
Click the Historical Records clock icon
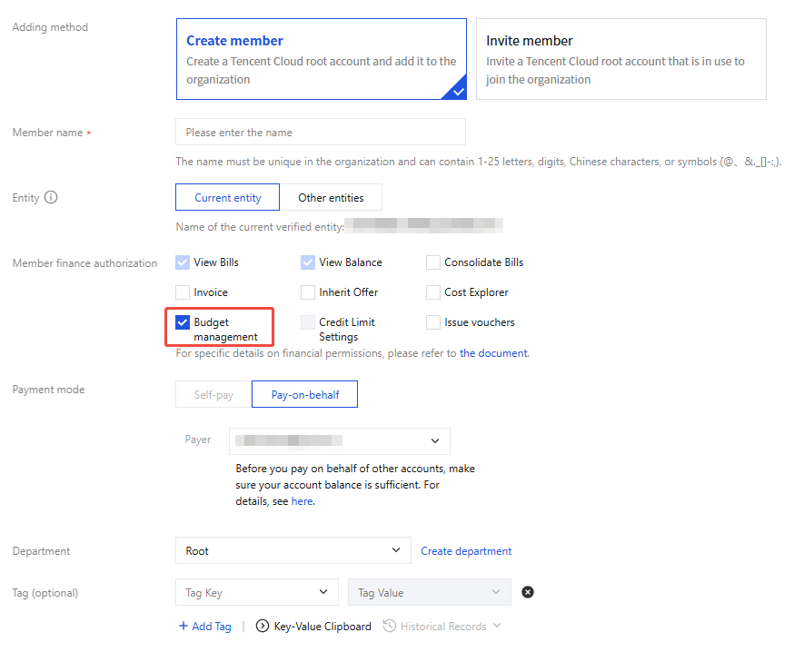(x=390, y=627)
